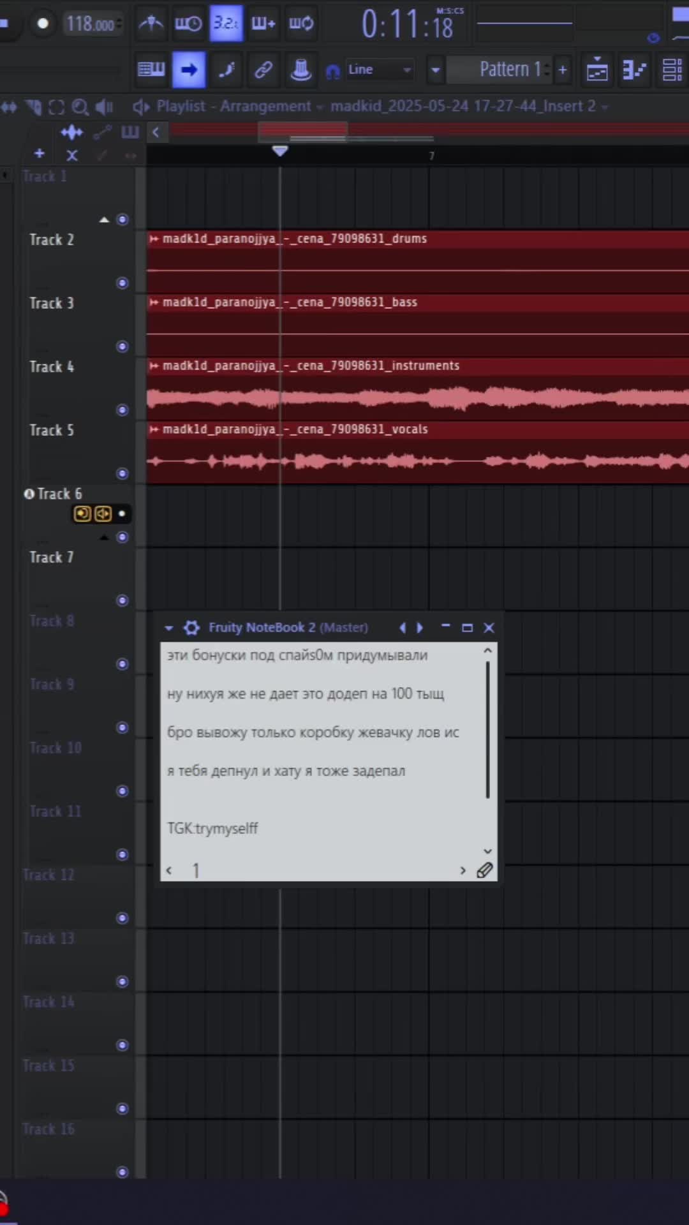Click bar 7 on the timeline ruler
The height and width of the screenshot is (1225, 689).
coord(432,156)
